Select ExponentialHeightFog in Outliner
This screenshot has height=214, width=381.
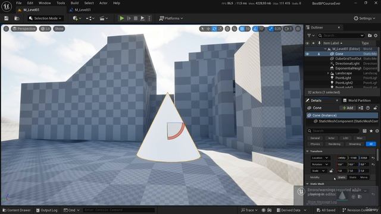348,68
